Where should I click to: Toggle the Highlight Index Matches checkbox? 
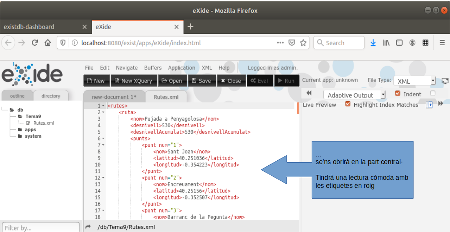click(x=347, y=104)
